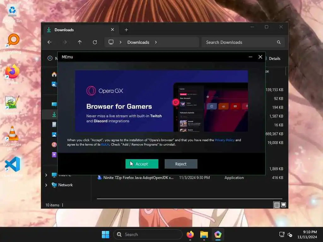This screenshot has width=323, height=242.
Task: Open Pictures in navigation pane
Action: tap(54, 134)
